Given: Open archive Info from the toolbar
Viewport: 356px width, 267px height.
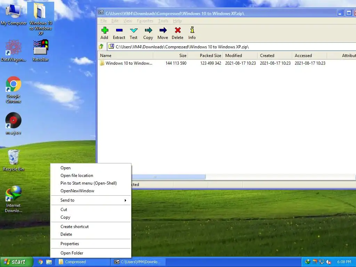Looking at the screenshot, I should [192, 33].
